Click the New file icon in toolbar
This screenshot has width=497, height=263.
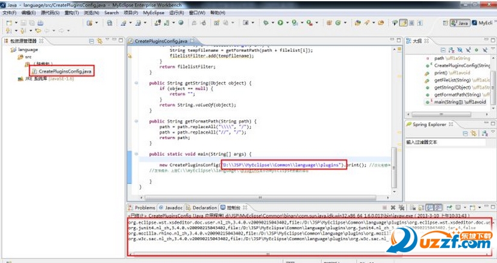pyautogui.click(x=10, y=23)
